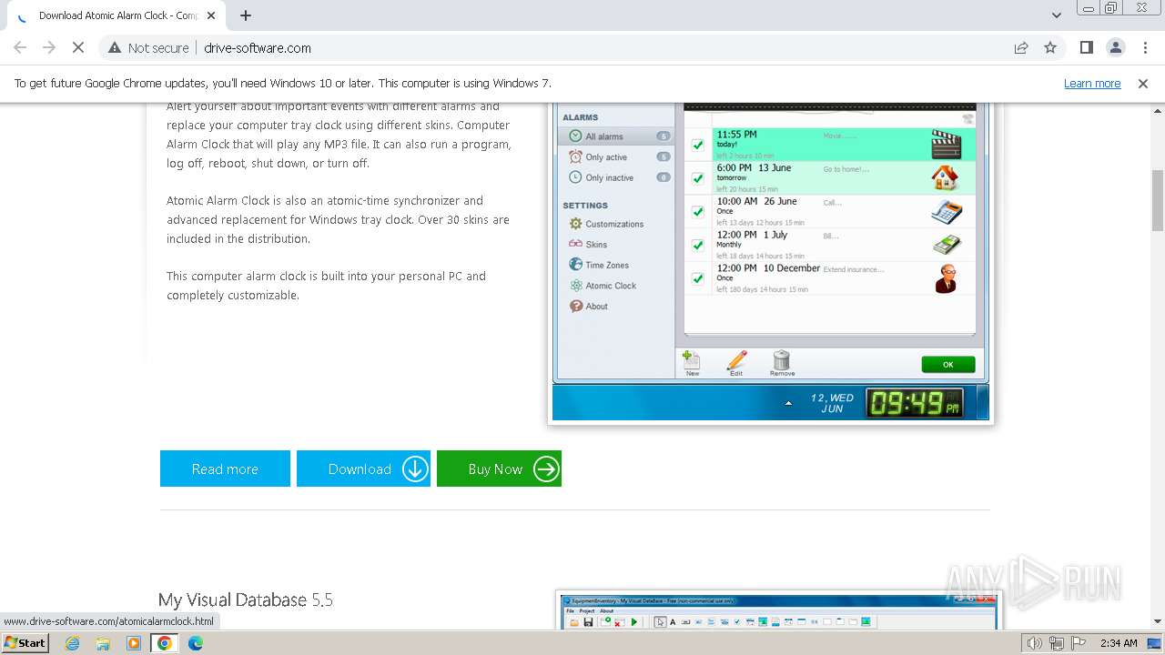This screenshot has height=655, width=1165.
Task: Click the volume speaker tray icon
Action: [x=1035, y=643]
